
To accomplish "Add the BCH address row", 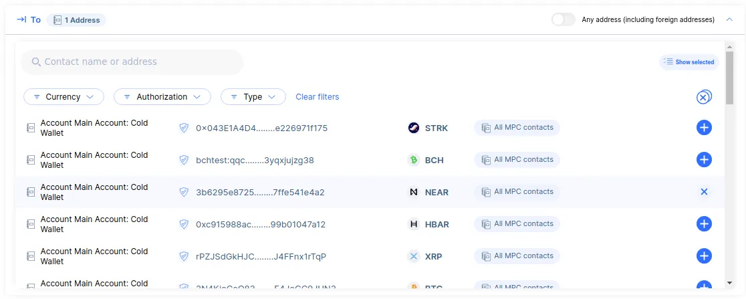I will 704,159.
